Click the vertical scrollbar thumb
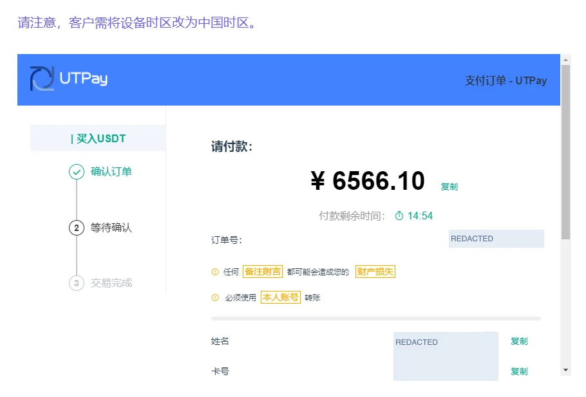Screen dimensions: 586x397 pyautogui.click(x=565, y=152)
